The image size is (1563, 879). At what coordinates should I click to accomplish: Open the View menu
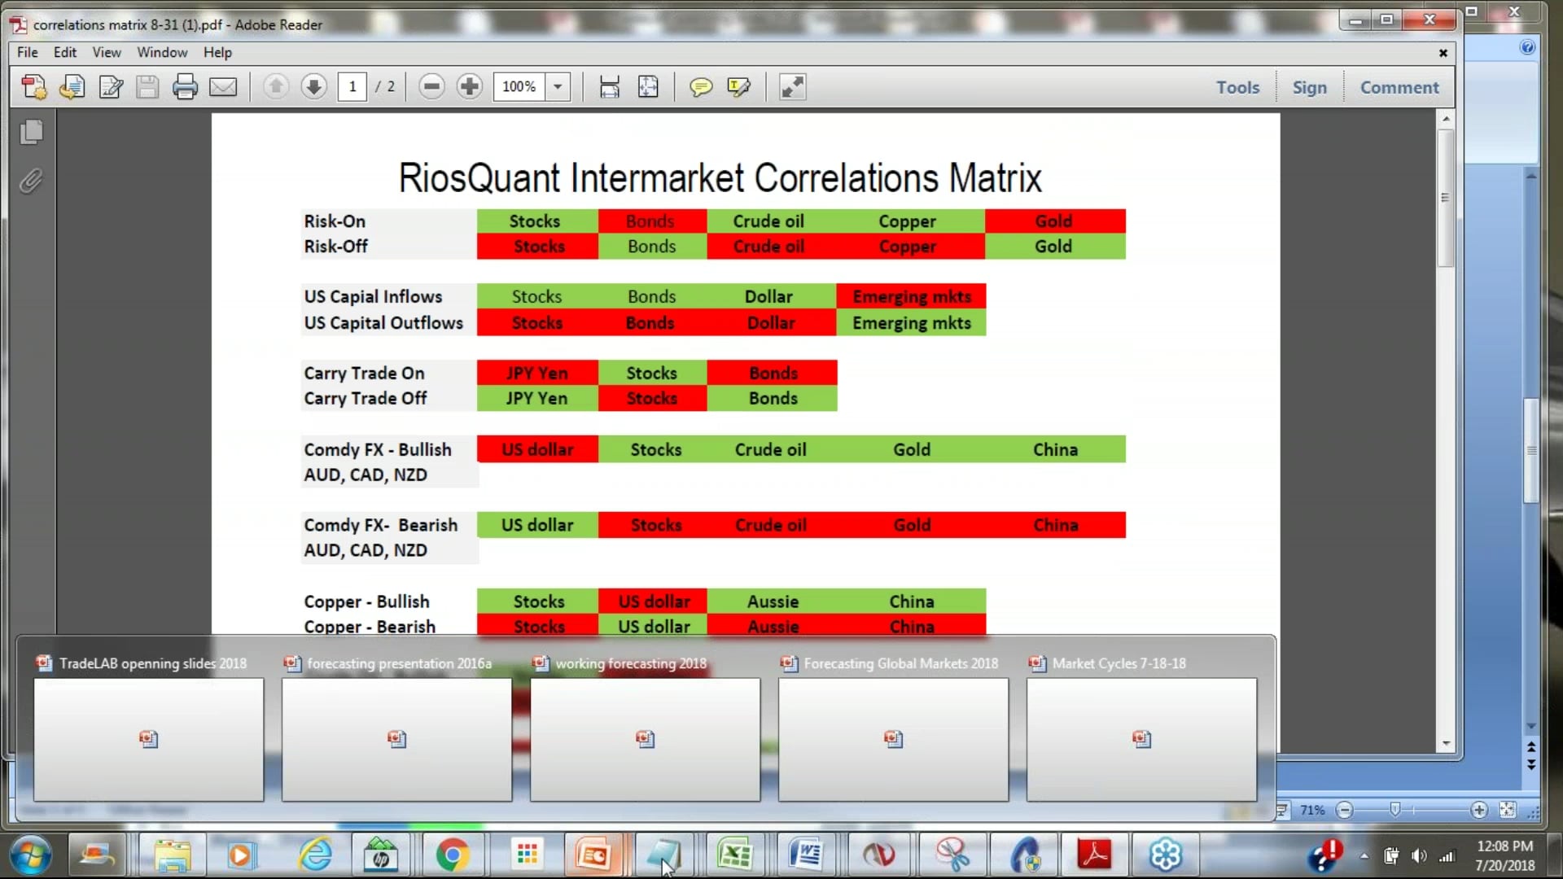click(107, 51)
